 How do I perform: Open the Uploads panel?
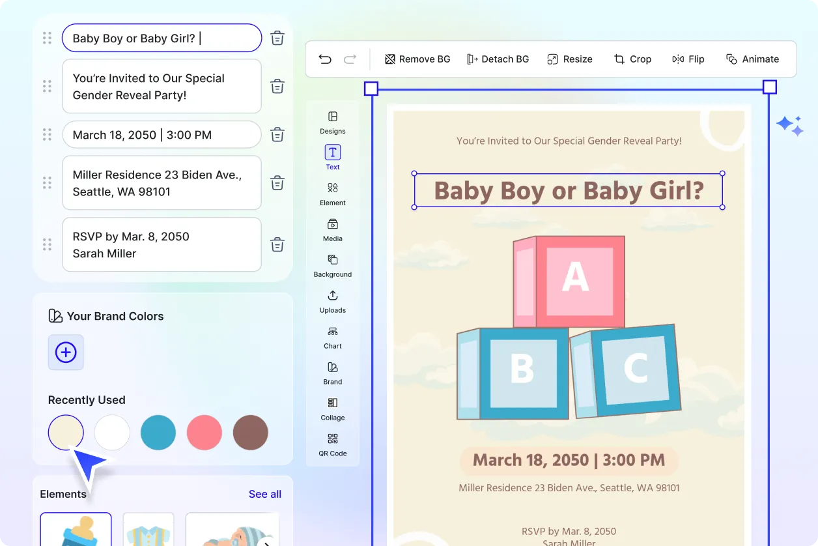332,301
